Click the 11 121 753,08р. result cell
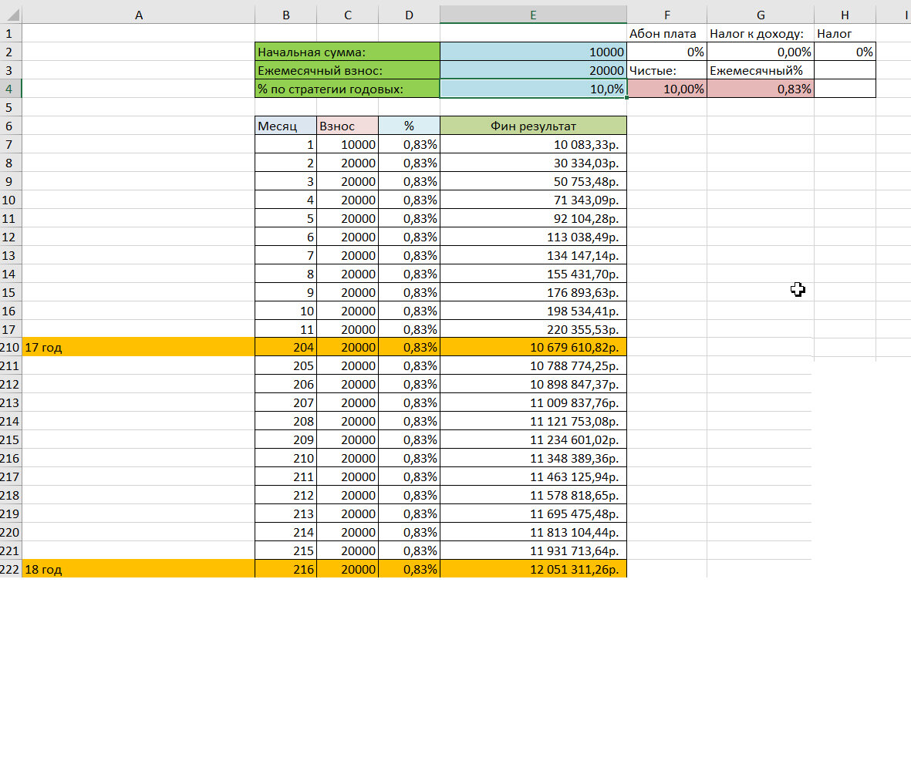The height and width of the screenshot is (771, 911). pos(533,421)
